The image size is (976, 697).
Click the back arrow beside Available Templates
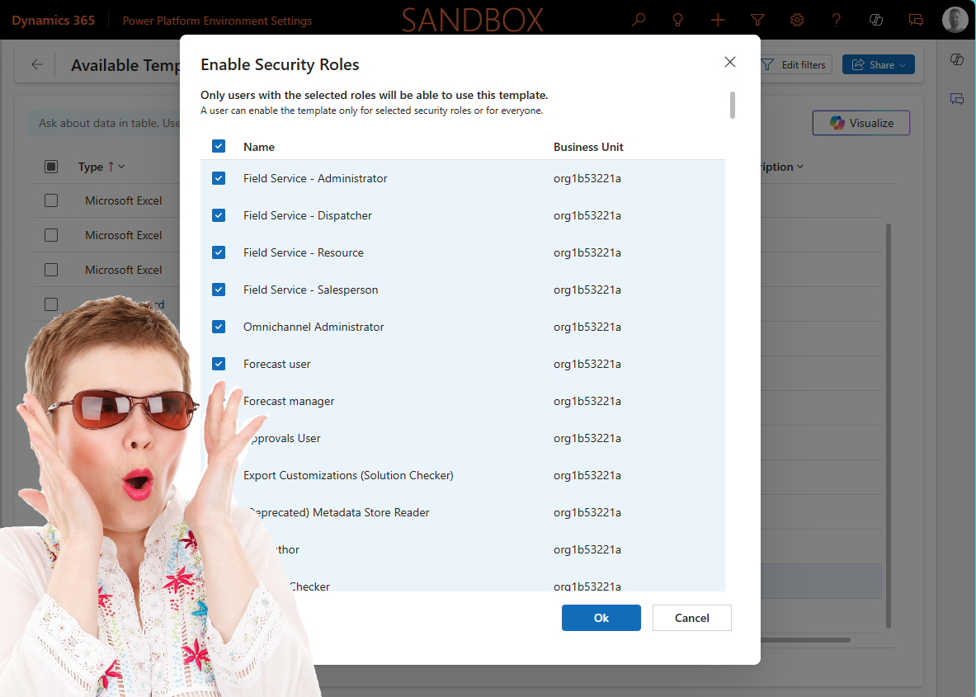(x=37, y=65)
